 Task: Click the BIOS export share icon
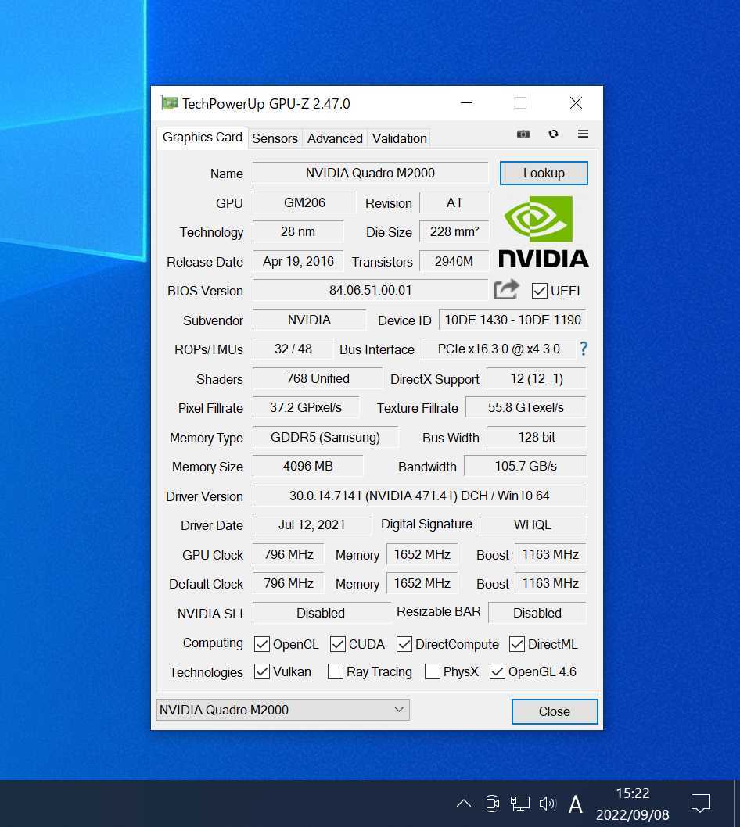coord(507,289)
